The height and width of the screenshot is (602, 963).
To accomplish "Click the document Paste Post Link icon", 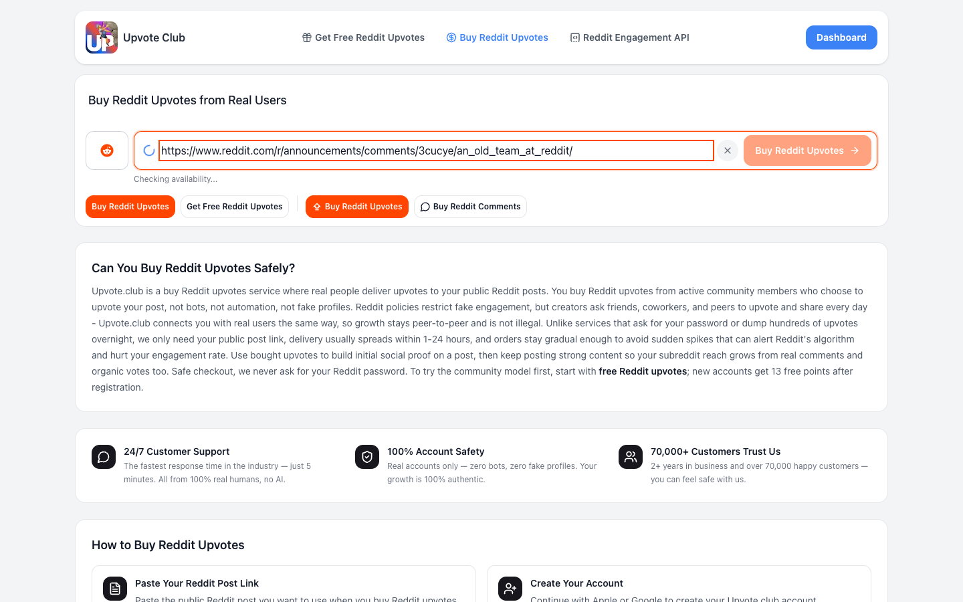I will 115,589.
